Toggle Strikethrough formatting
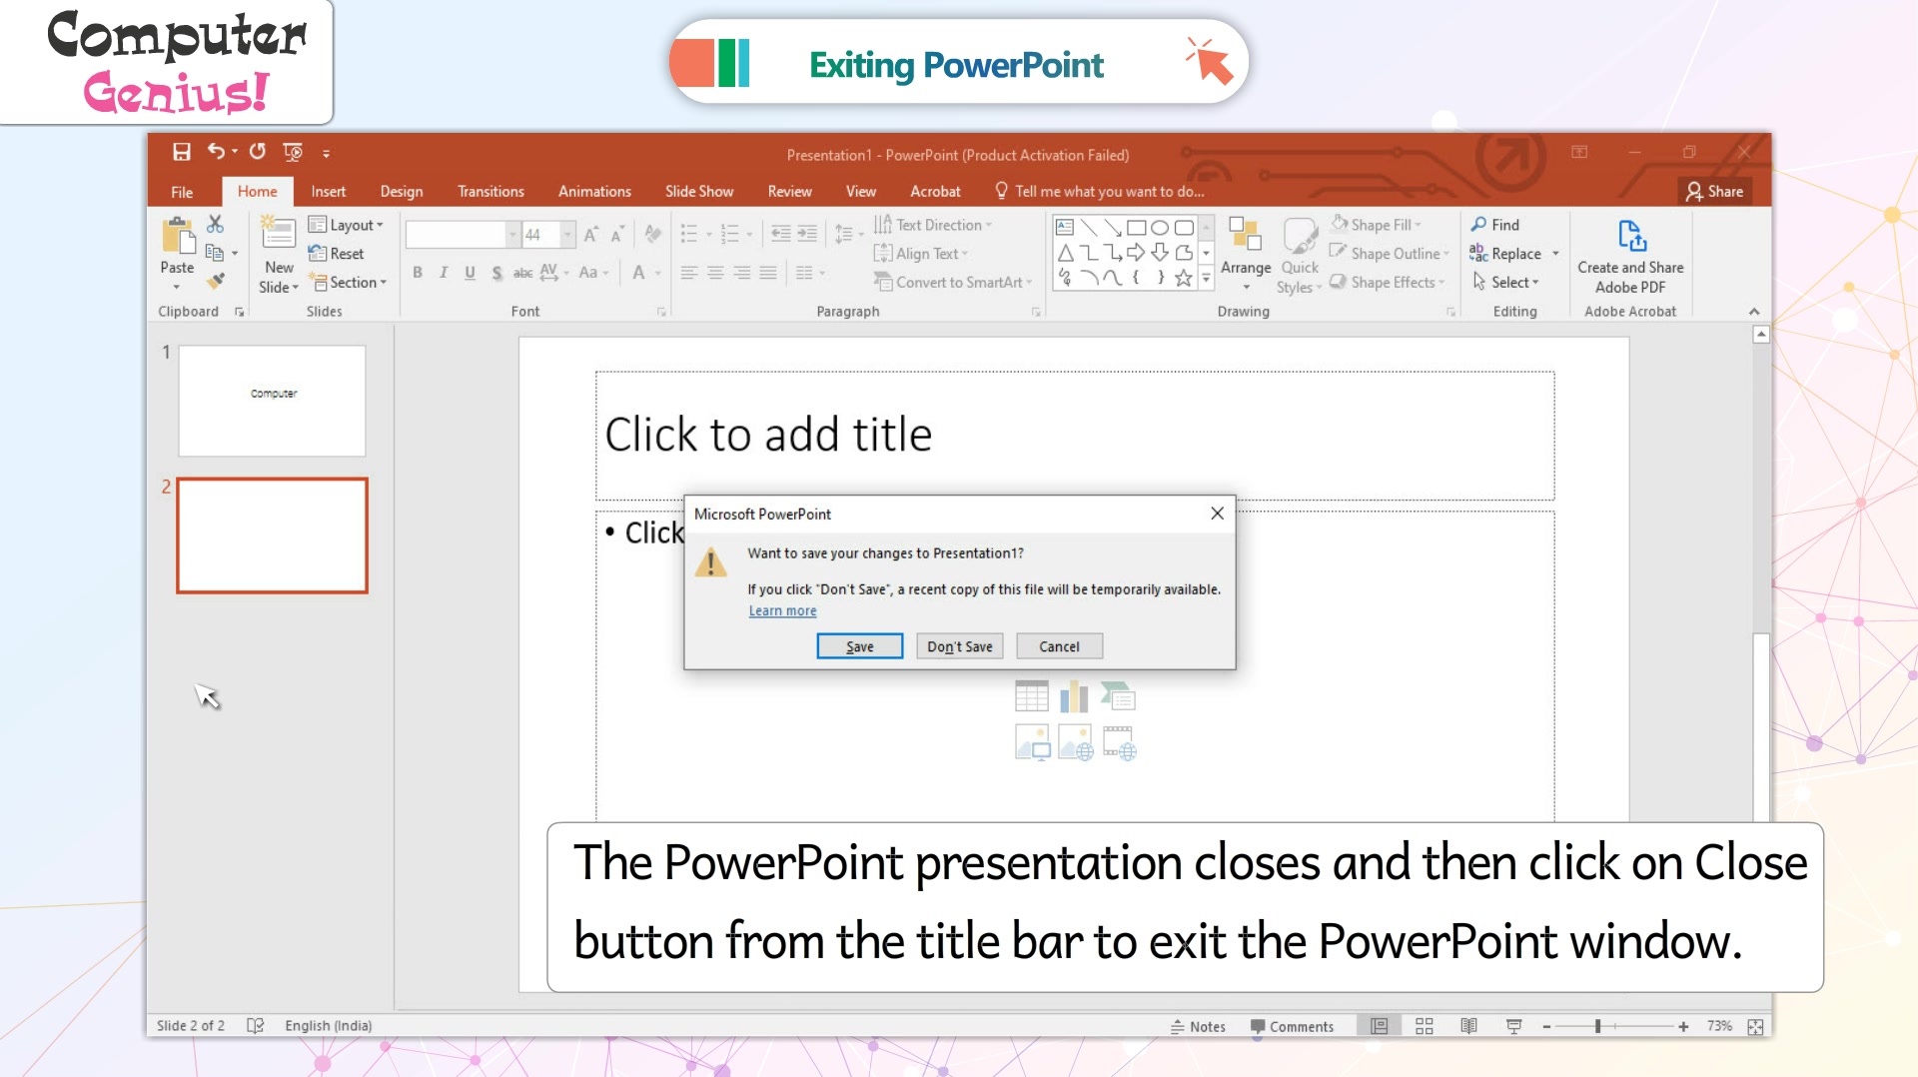Screen dimensions: 1918x1077 coord(522,273)
